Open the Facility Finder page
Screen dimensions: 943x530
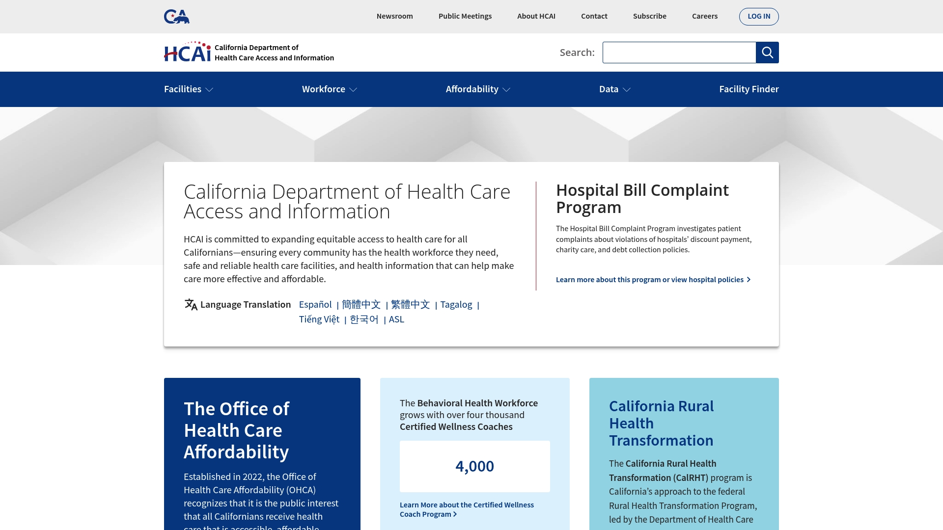pos(749,89)
